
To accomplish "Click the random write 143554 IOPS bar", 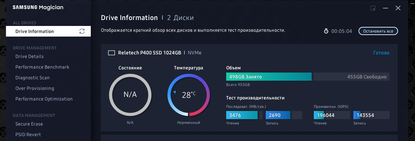I will [371, 115].
